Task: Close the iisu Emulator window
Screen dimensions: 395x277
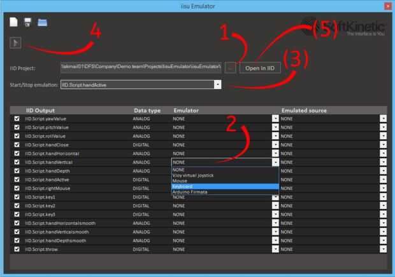Action: point(388,6)
